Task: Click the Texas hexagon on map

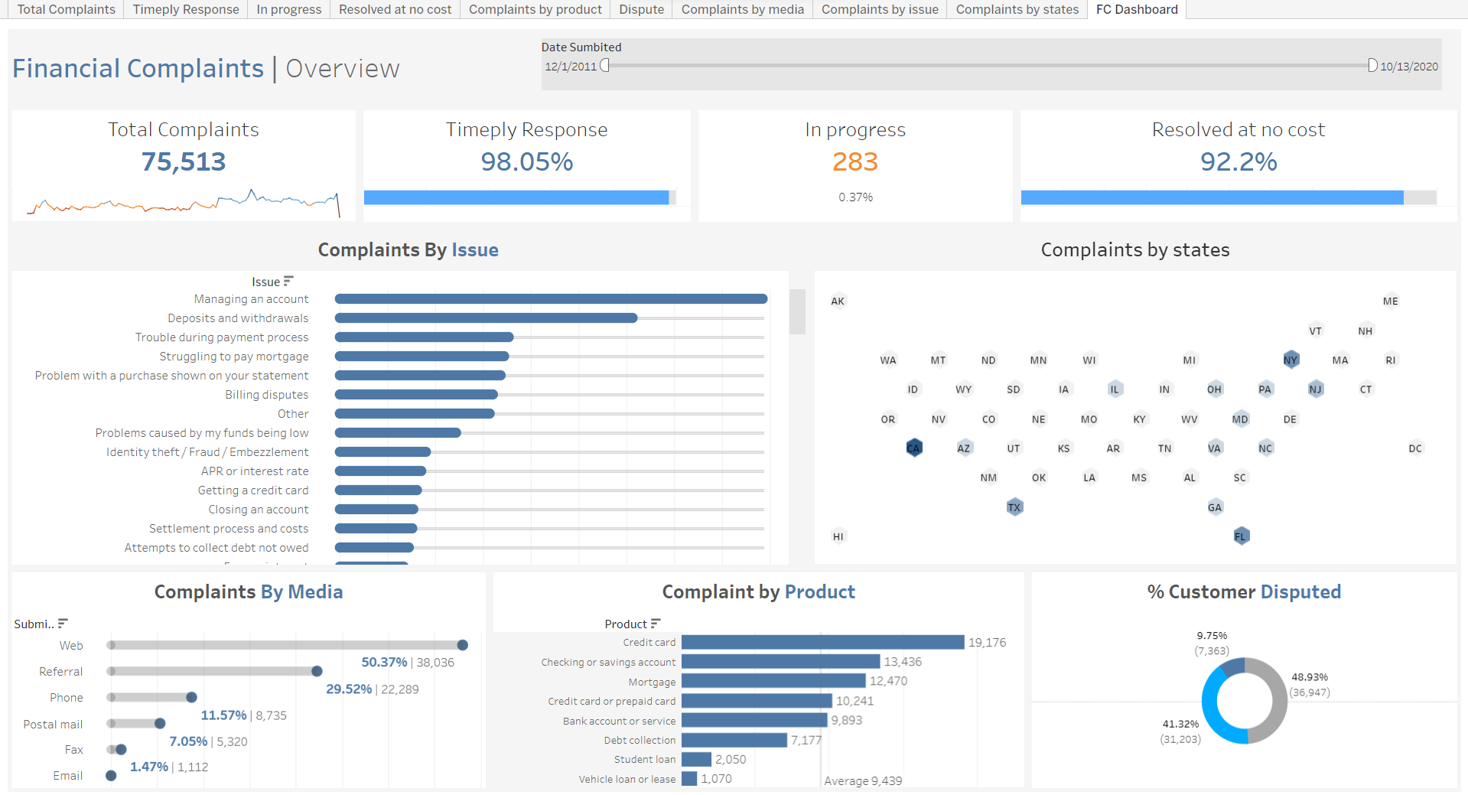Action: (1014, 507)
